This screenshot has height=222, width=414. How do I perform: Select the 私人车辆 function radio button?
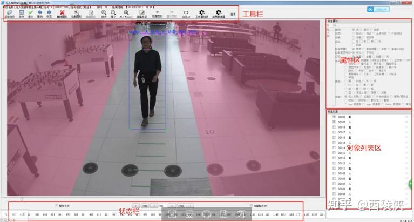(345, 97)
